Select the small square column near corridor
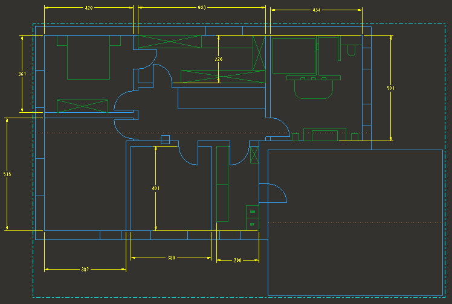The width and height of the screenshot is (452, 304). (x=165, y=140)
